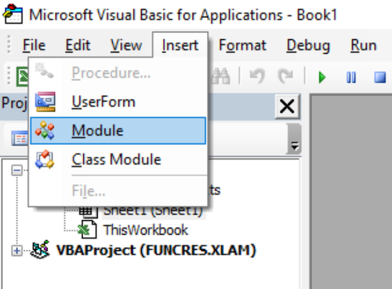392x289 pixels.
Task: Open the Format menu
Action: (242, 45)
